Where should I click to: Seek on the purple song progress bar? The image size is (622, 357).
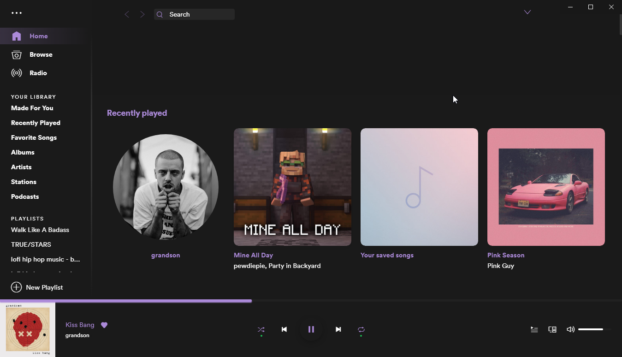click(311, 301)
